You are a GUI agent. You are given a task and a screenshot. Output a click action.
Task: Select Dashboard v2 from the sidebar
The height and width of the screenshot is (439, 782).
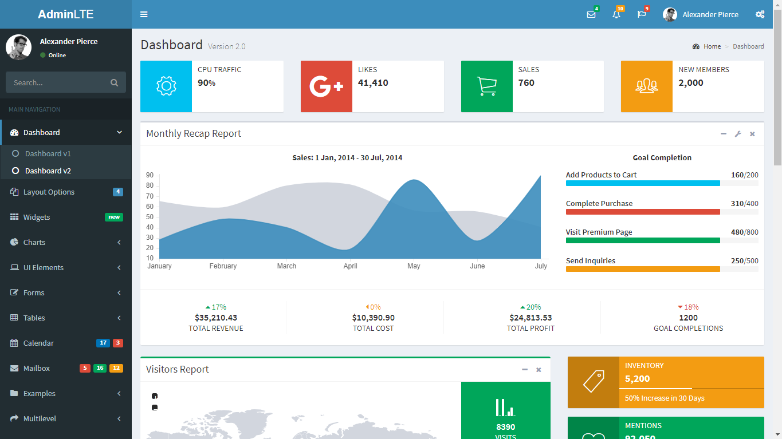click(49, 171)
